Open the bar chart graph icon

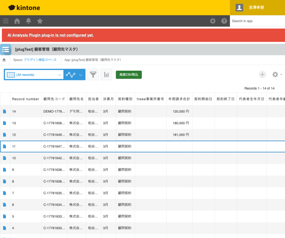pos(107,75)
